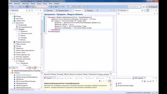The image size is (167, 94).
Task: Collapse all in Навигатор panel
Action: (27, 10)
